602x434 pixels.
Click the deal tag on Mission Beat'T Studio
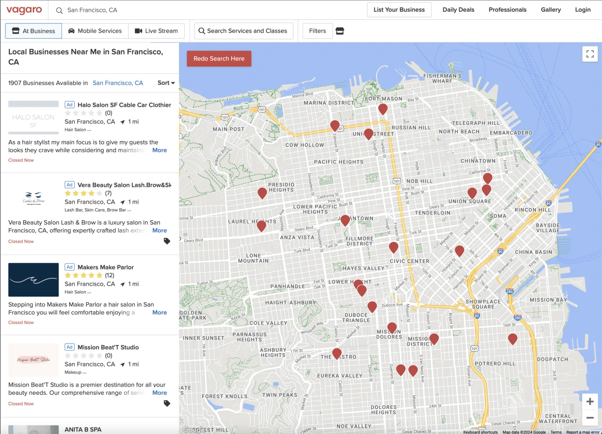167,403
